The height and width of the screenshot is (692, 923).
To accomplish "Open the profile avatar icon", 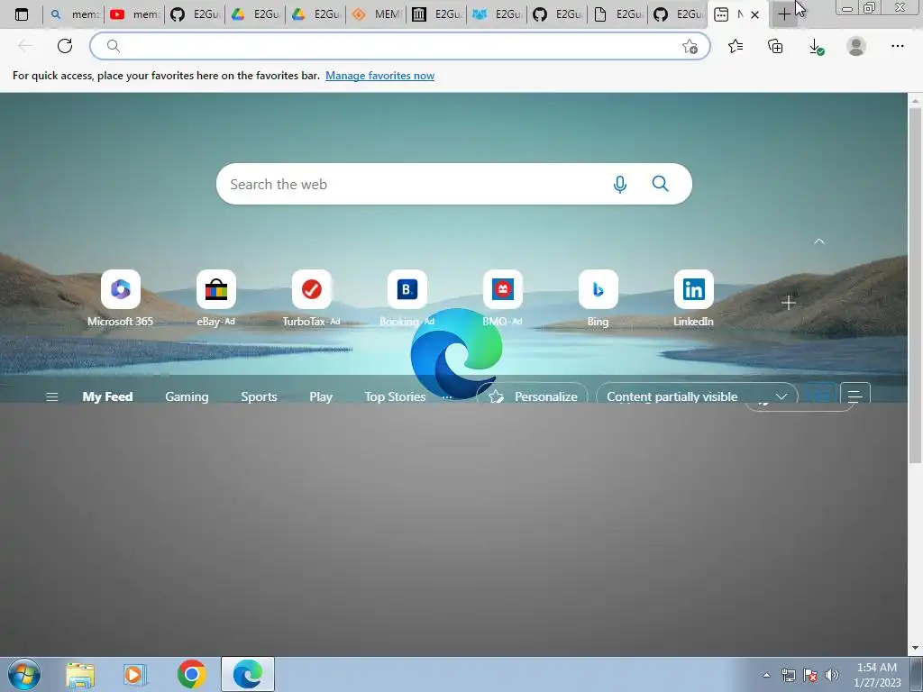I will [856, 46].
